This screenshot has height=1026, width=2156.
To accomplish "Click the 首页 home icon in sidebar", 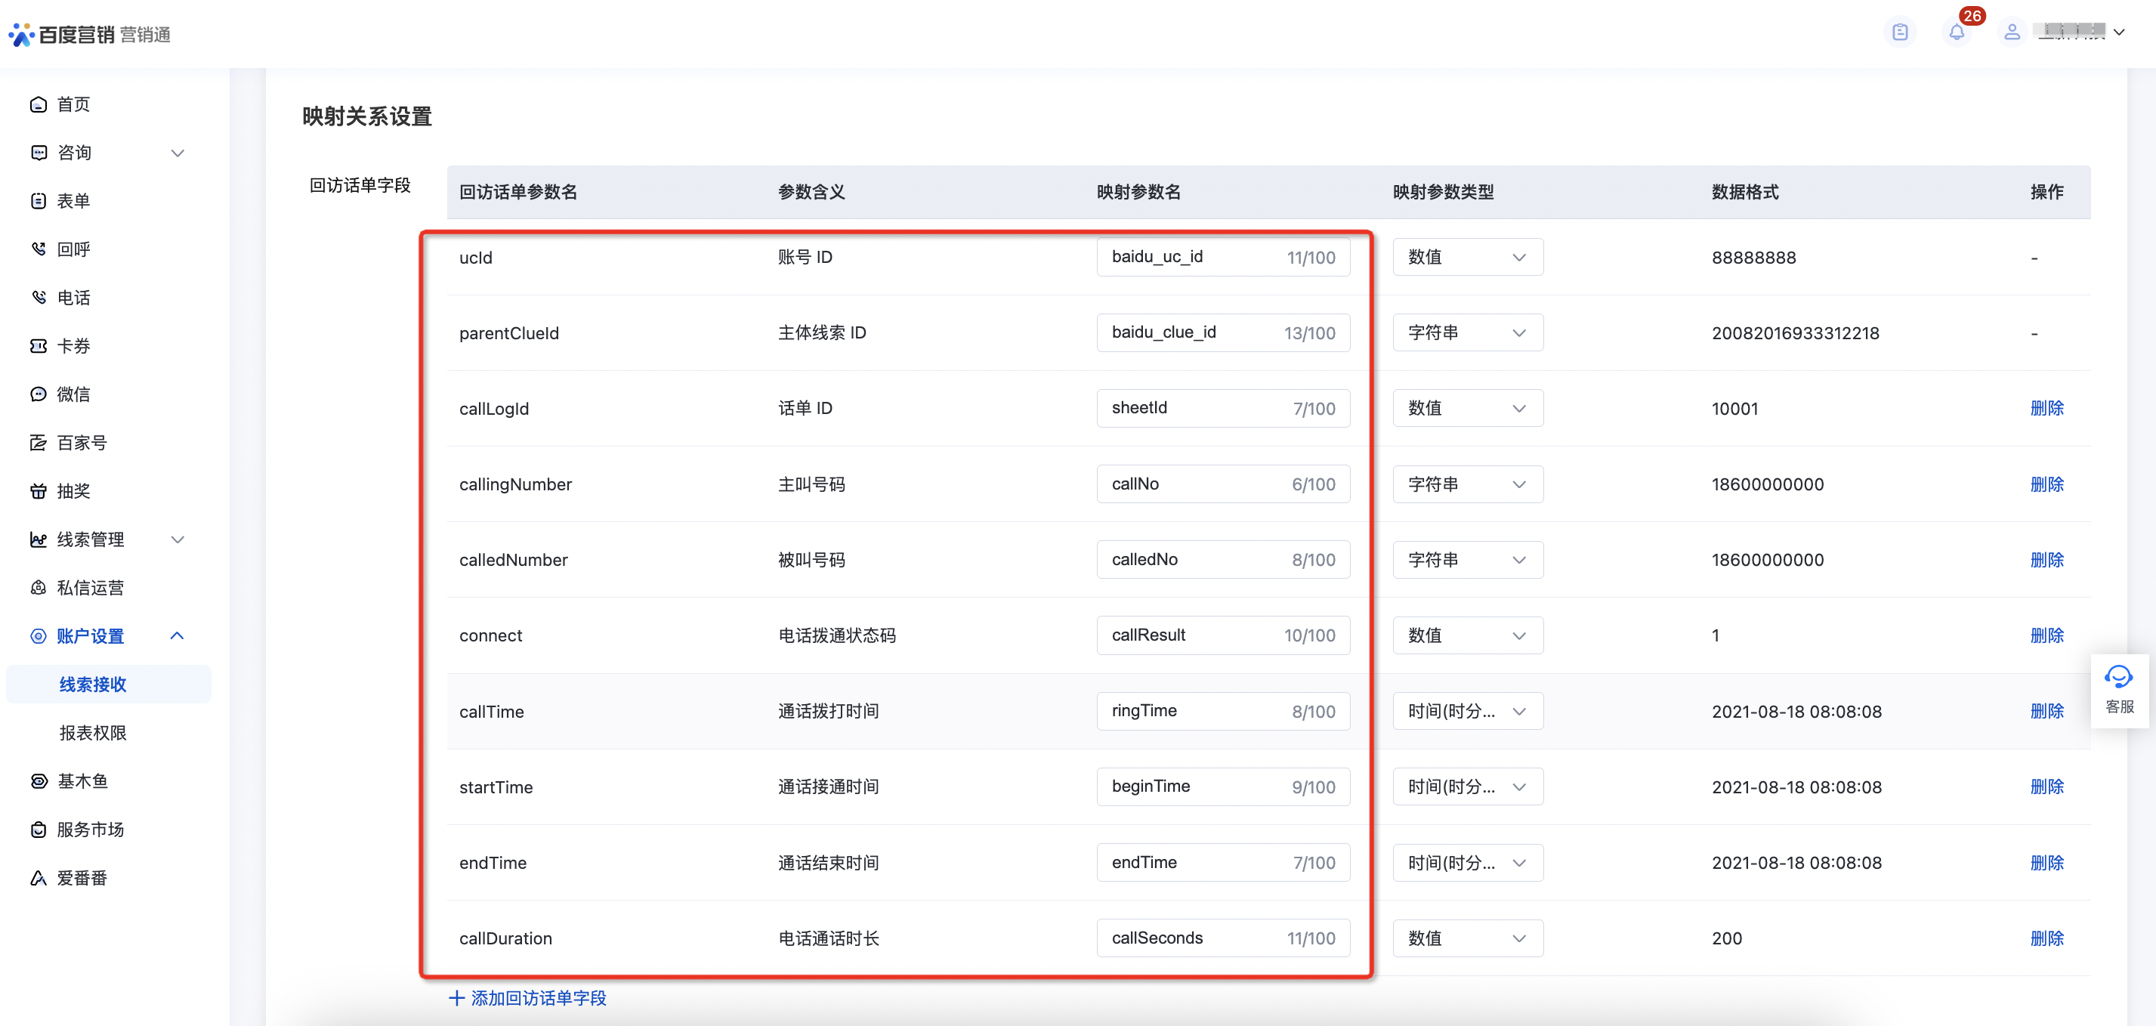I will pos(39,104).
